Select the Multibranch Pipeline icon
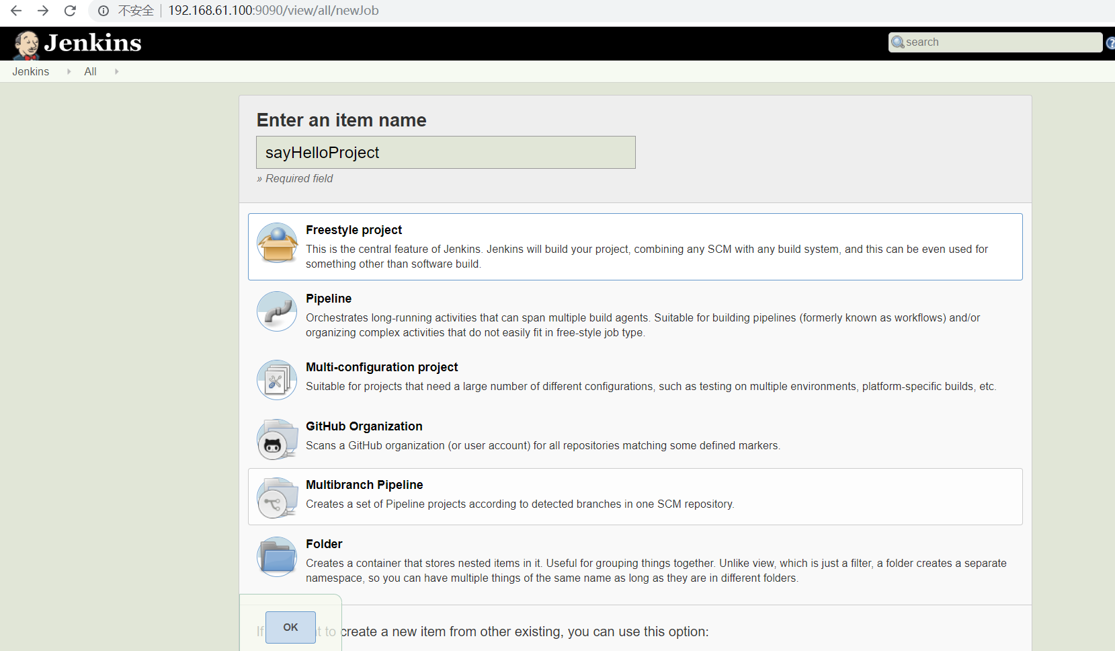 [x=277, y=498]
